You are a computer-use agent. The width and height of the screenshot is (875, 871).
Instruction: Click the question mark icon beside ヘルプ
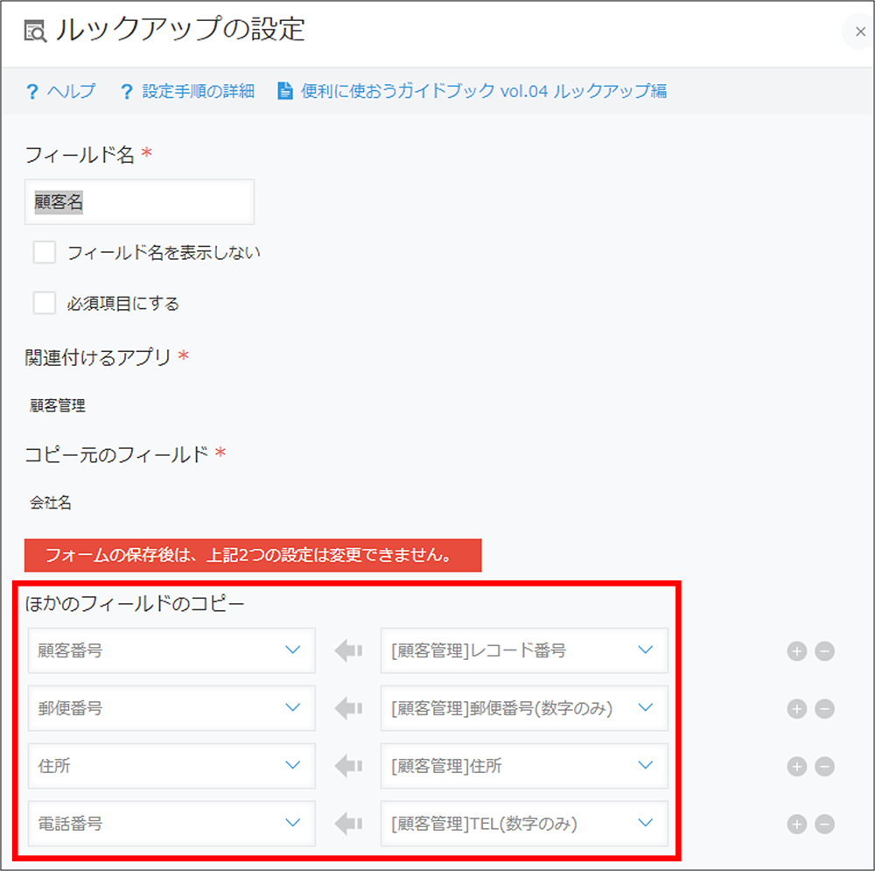click(x=32, y=91)
